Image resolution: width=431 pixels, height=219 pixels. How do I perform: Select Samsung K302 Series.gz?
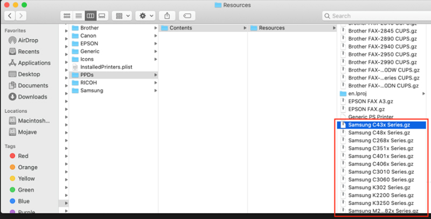coord(382,187)
